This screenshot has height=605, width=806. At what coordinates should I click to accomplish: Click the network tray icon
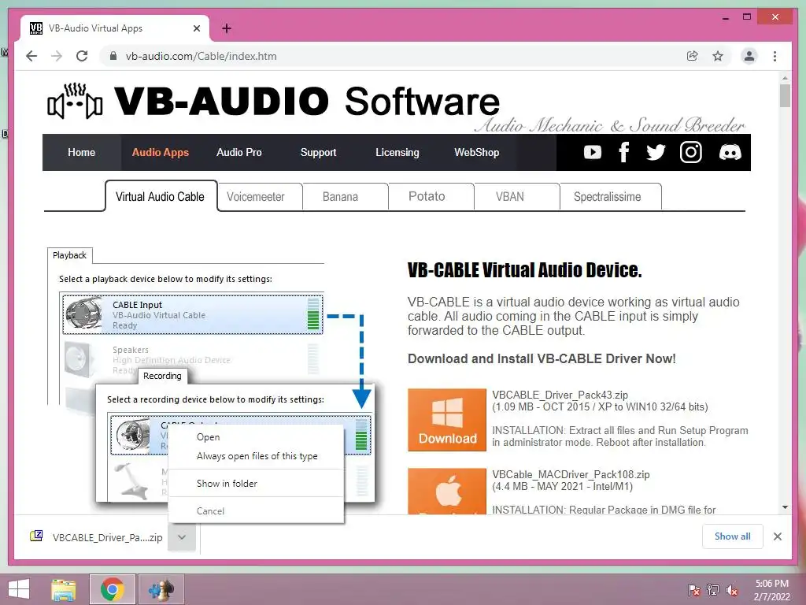[x=712, y=590]
